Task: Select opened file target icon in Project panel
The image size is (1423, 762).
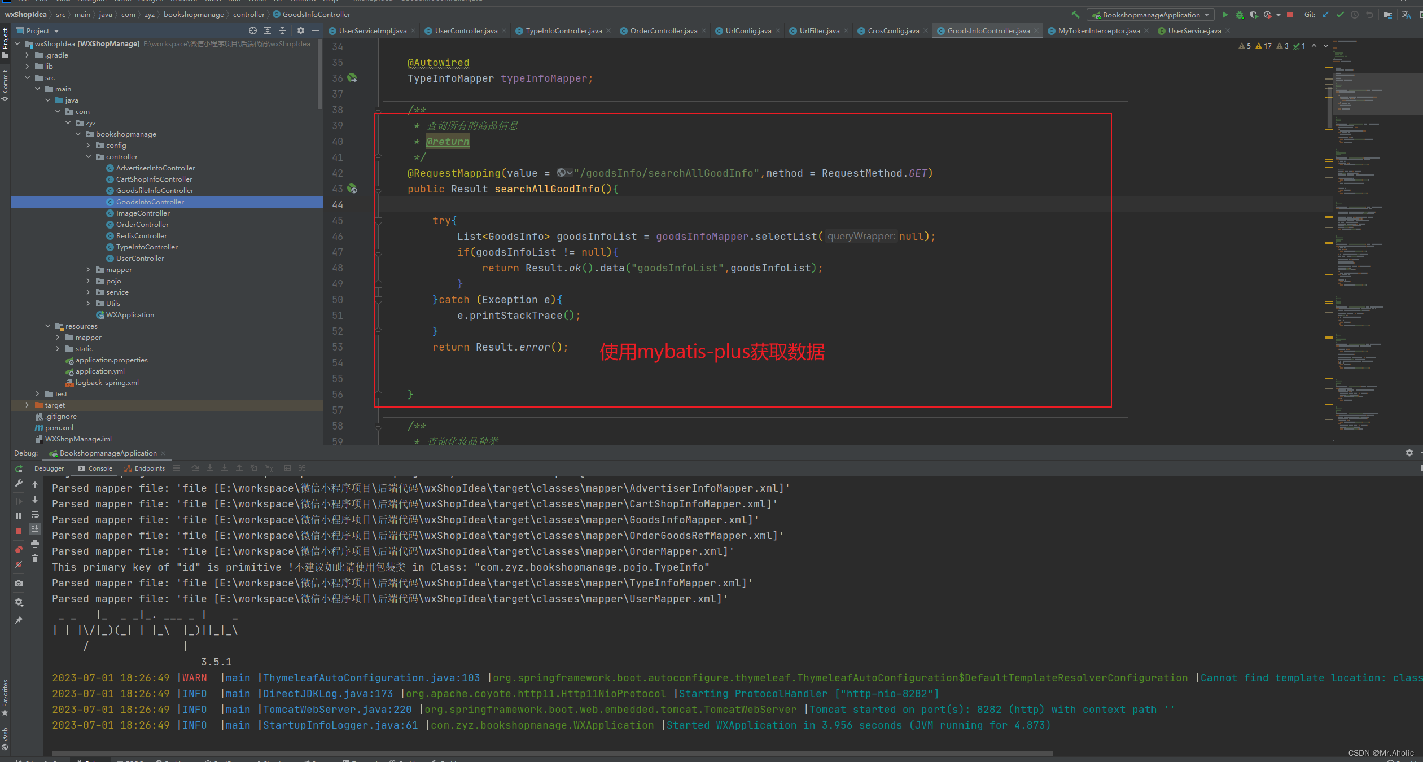Action: click(x=253, y=30)
